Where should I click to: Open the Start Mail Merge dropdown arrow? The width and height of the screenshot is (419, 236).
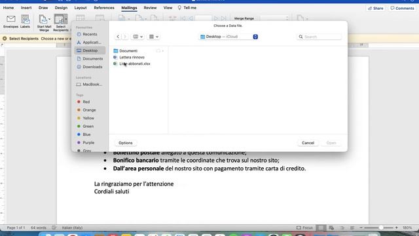pyautogui.click(x=49, y=19)
